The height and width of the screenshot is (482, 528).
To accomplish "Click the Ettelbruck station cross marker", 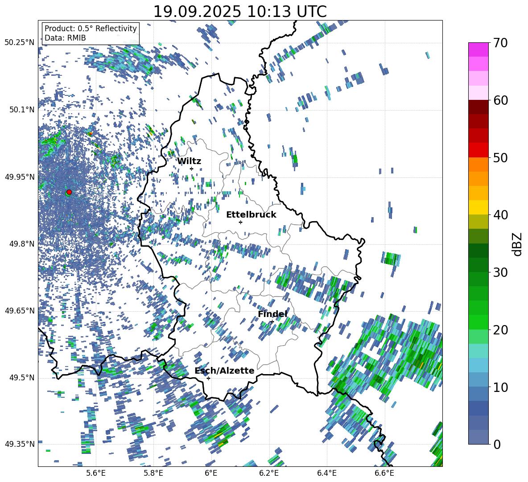I will pos(240,222).
